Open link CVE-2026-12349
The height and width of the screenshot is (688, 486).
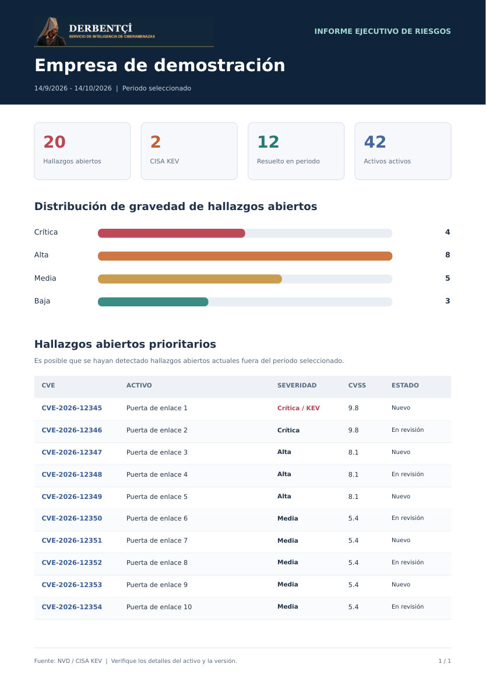(72, 497)
